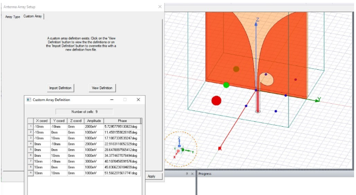The height and width of the screenshot is (195, 356).
Task: Click the pin icon beside the Progress panel
Action: (x=187, y=174)
